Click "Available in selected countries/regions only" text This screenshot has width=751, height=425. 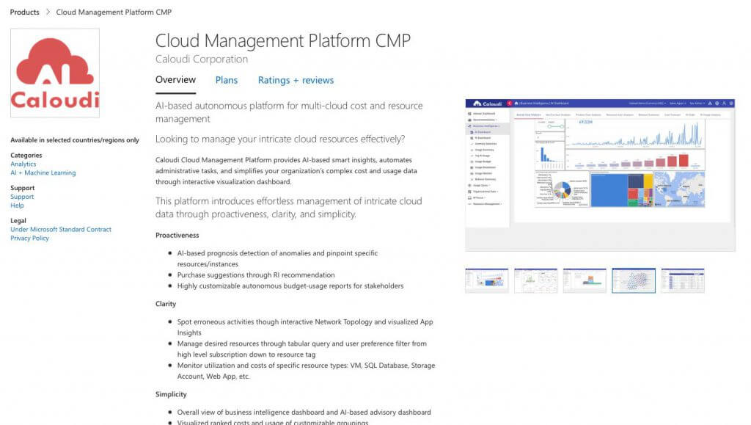coord(75,140)
